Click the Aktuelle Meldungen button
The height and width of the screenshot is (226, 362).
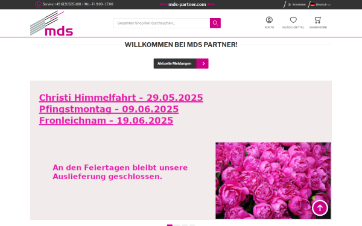point(181,63)
